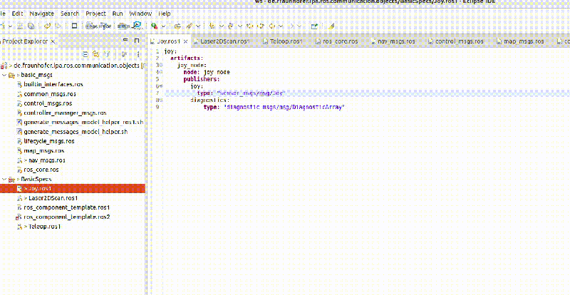Click the Save All toolbar icon
This screenshot has height=295, width=570.
coord(31,26)
